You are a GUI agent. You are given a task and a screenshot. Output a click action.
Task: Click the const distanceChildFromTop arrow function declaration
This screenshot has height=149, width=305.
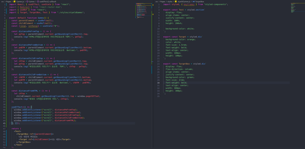(33, 58)
